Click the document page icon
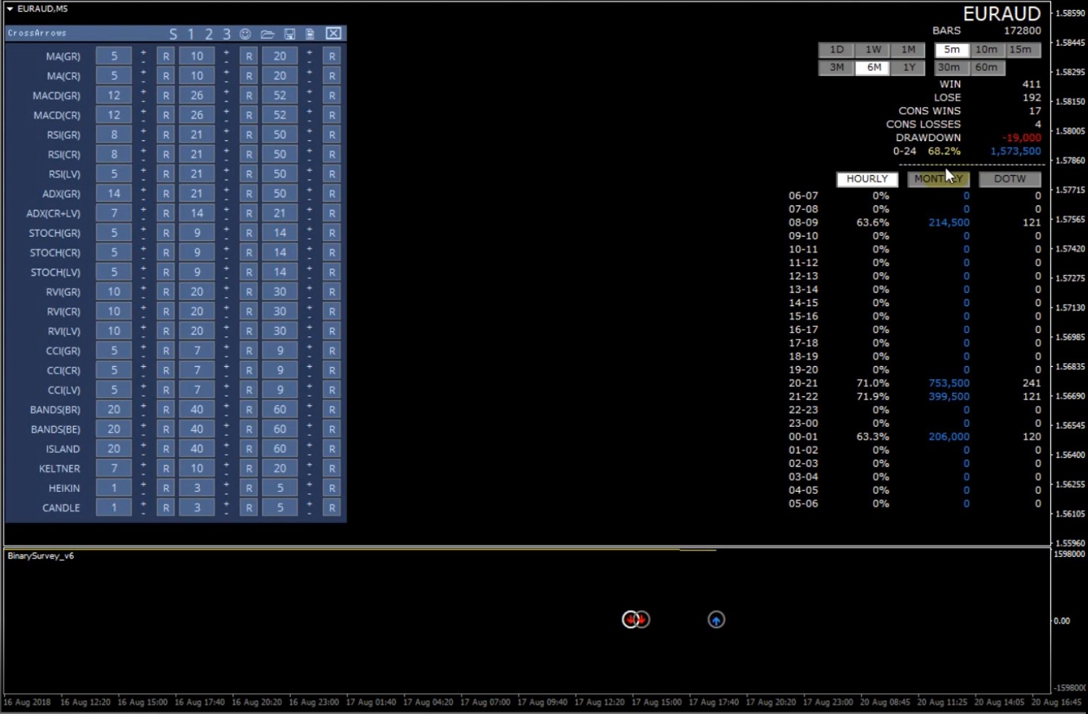The width and height of the screenshot is (1088, 714). click(310, 34)
